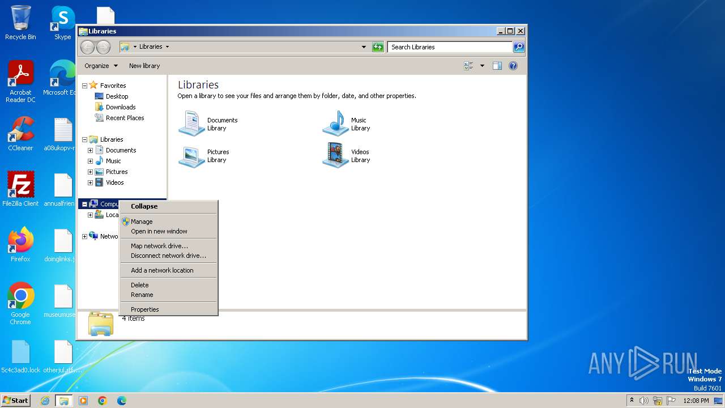Choose Delete in the context menu
725x408 pixels.
169,285
